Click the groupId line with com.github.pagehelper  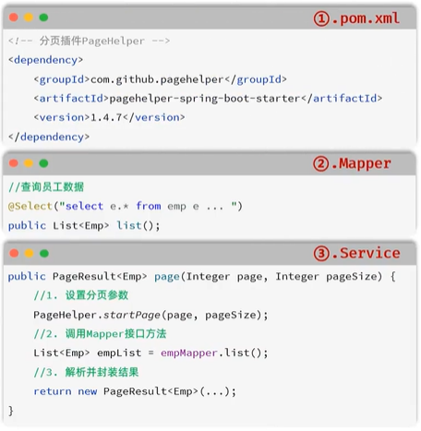[160, 79]
